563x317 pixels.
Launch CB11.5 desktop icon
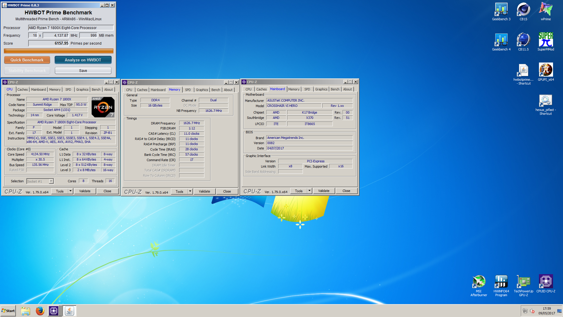[523, 42]
